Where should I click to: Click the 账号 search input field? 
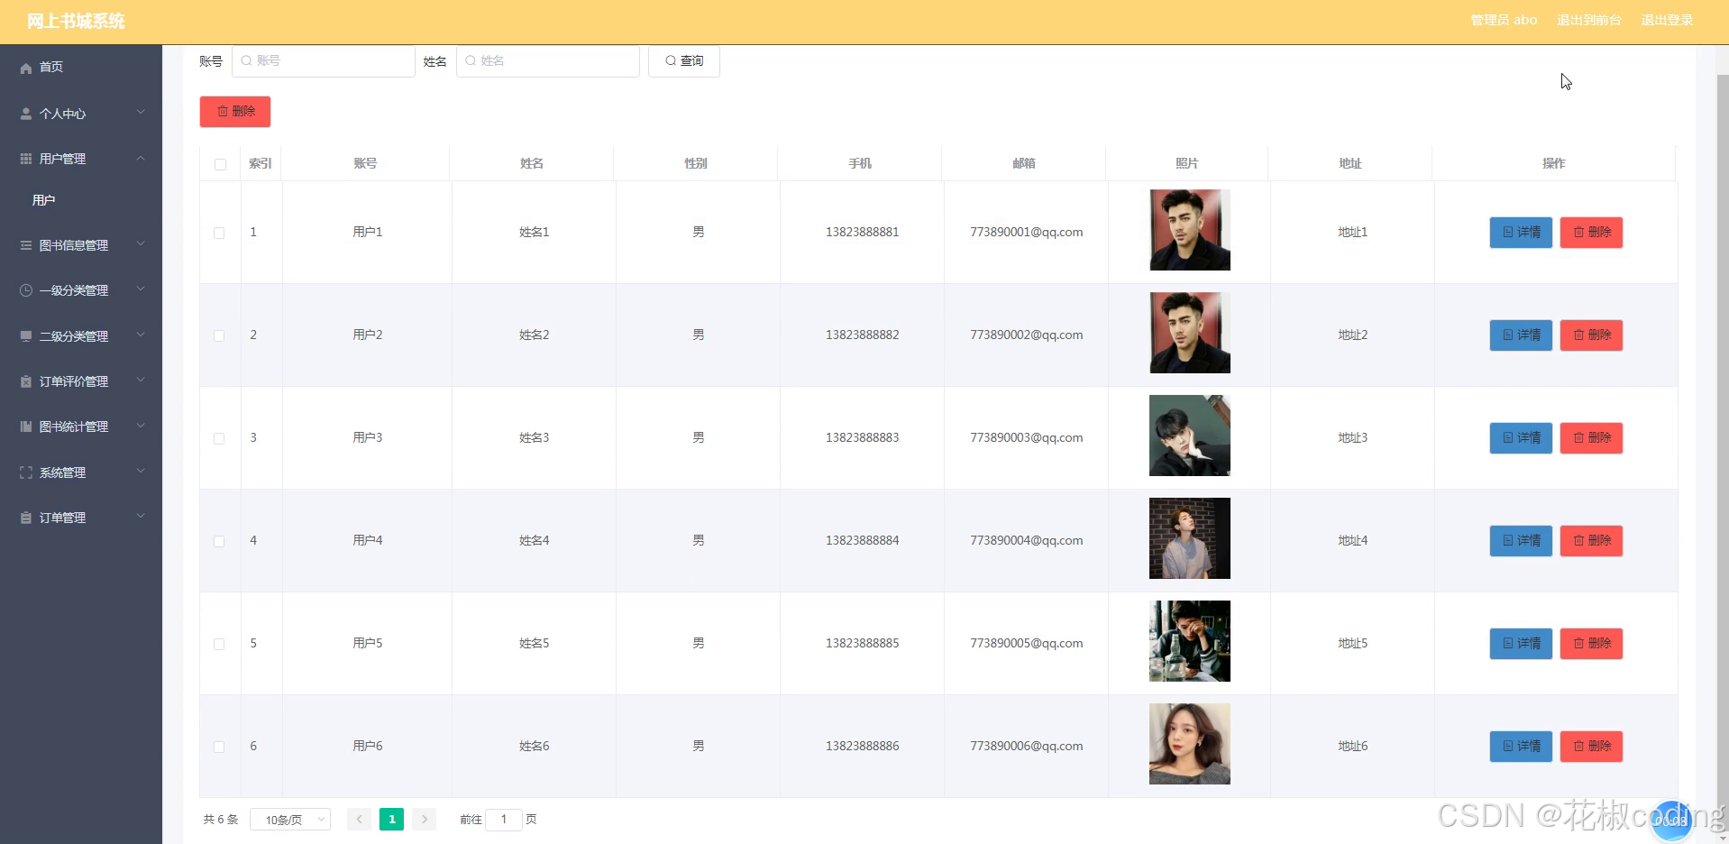coord(324,61)
